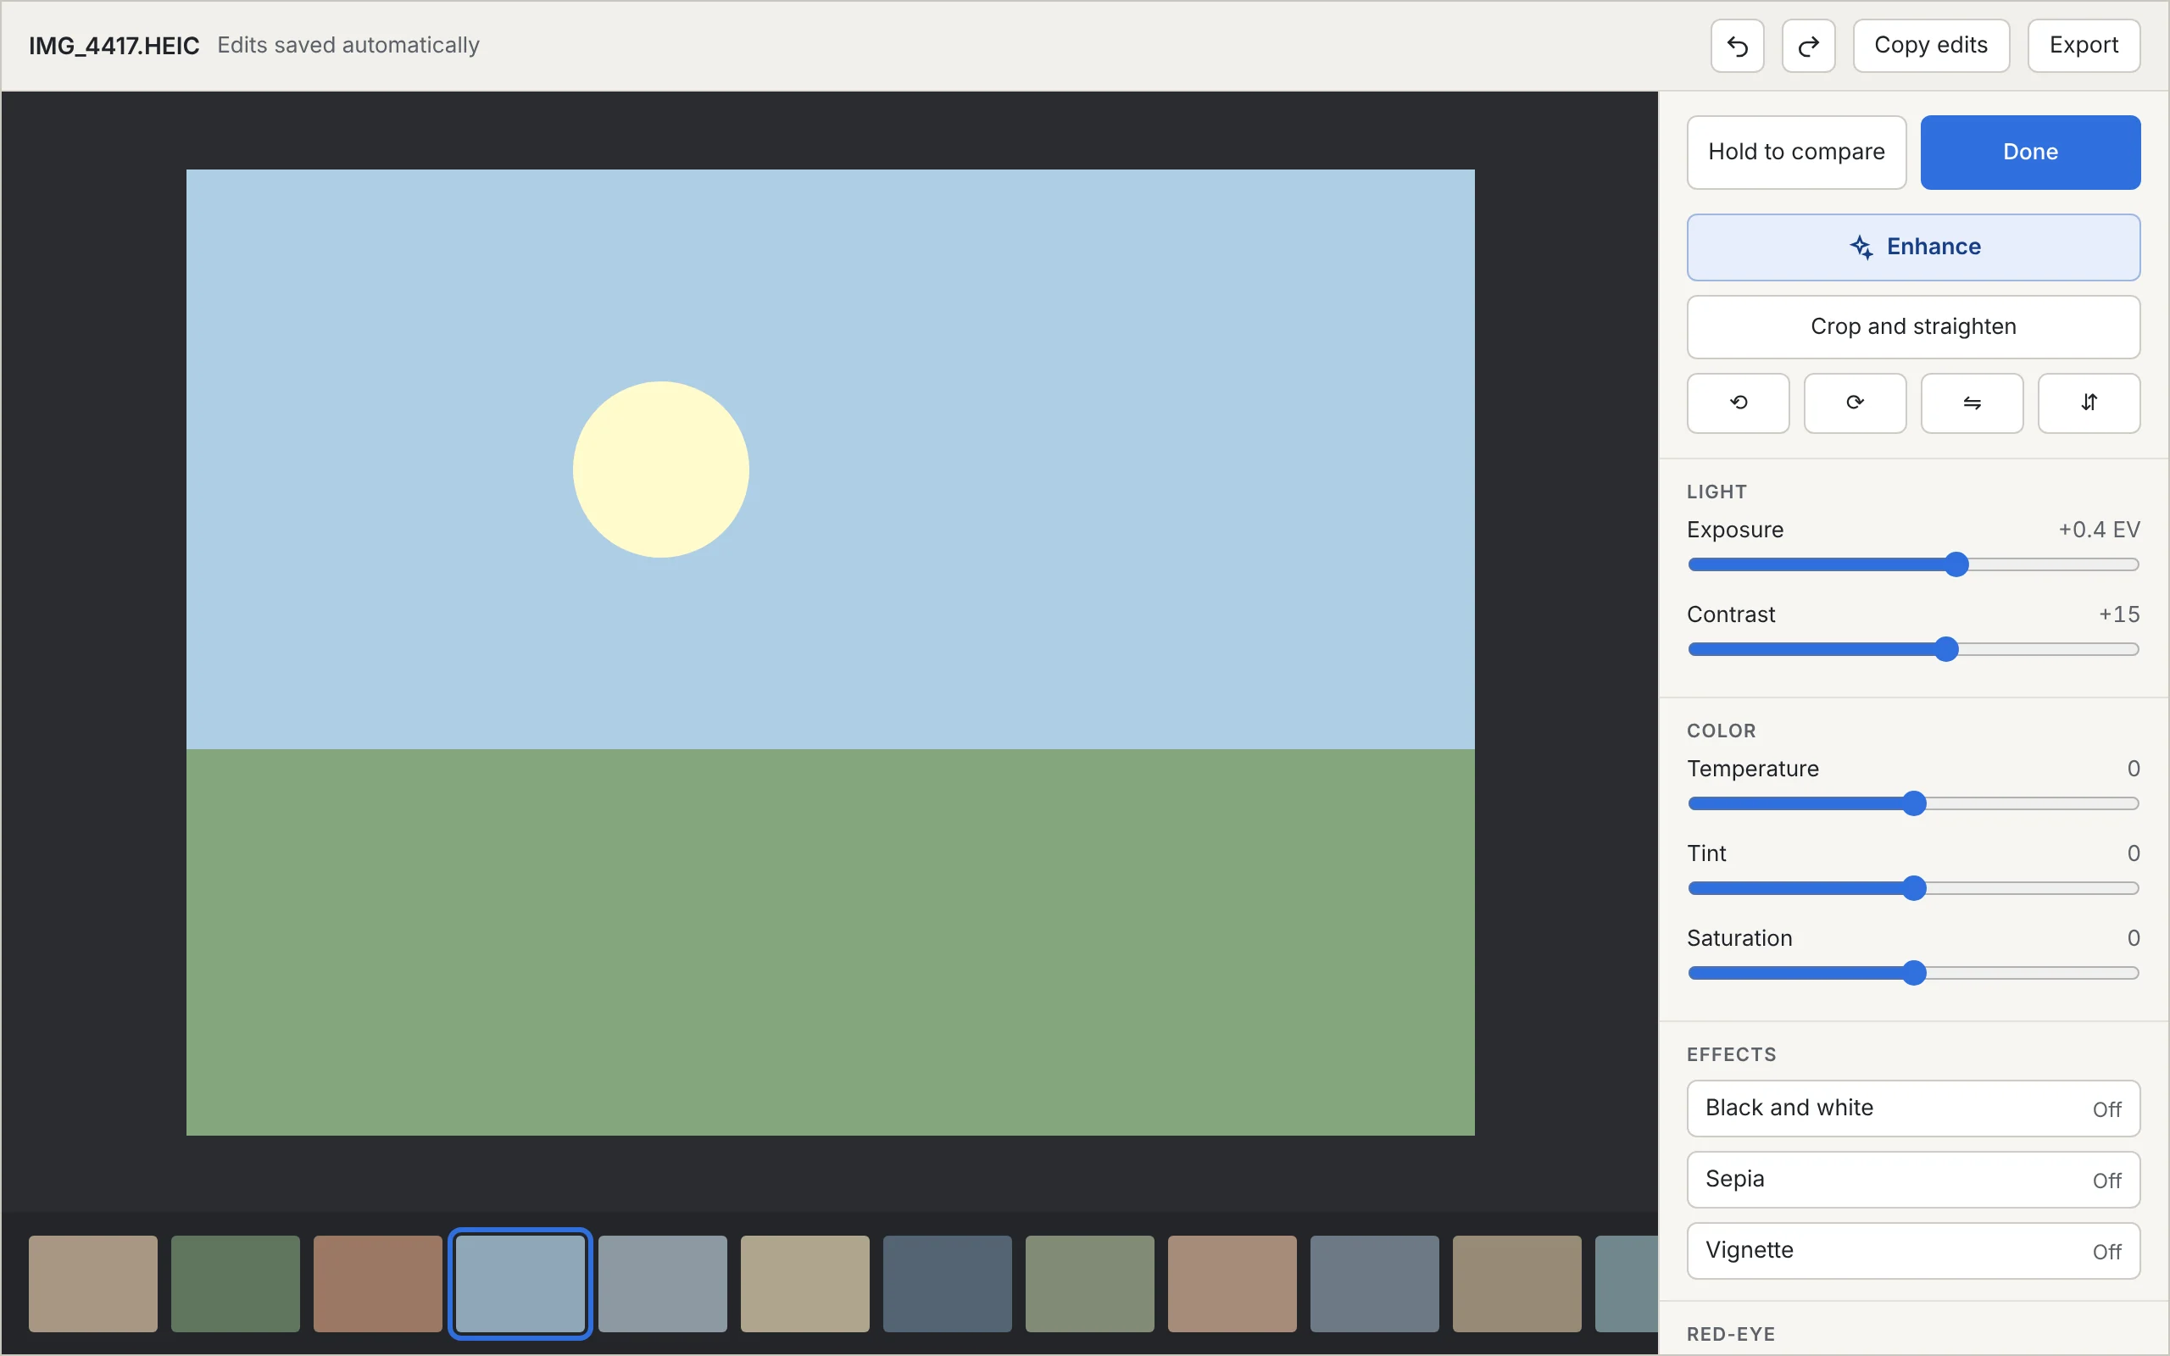The height and width of the screenshot is (1356, 2170).
Task: Click the +15 contrast value
Action: (x=2119, y=614)
